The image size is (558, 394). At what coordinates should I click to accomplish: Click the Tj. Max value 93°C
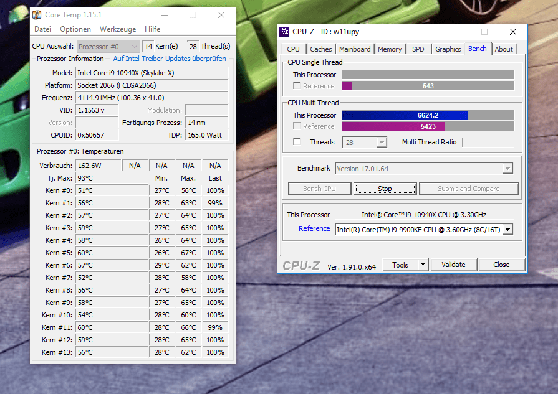(x=112, y=178)
